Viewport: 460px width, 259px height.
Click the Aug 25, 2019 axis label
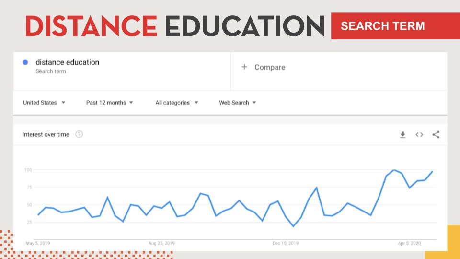click(161, 243)
